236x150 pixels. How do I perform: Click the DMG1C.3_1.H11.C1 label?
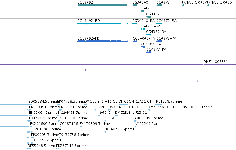101,102
